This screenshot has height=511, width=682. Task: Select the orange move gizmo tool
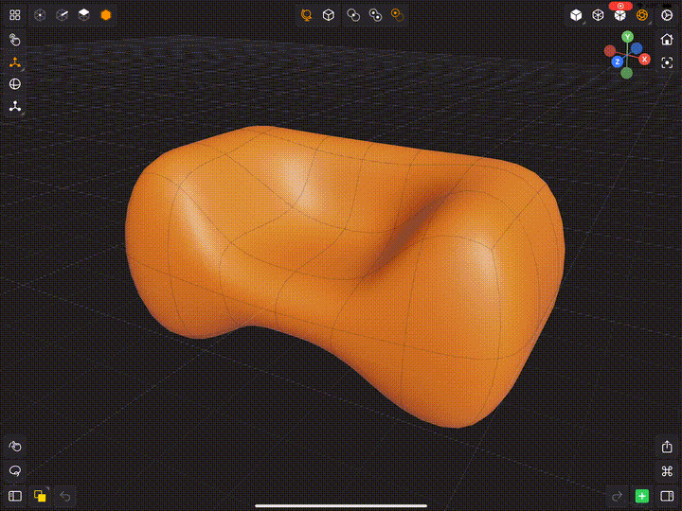click(x=15, y=62)
